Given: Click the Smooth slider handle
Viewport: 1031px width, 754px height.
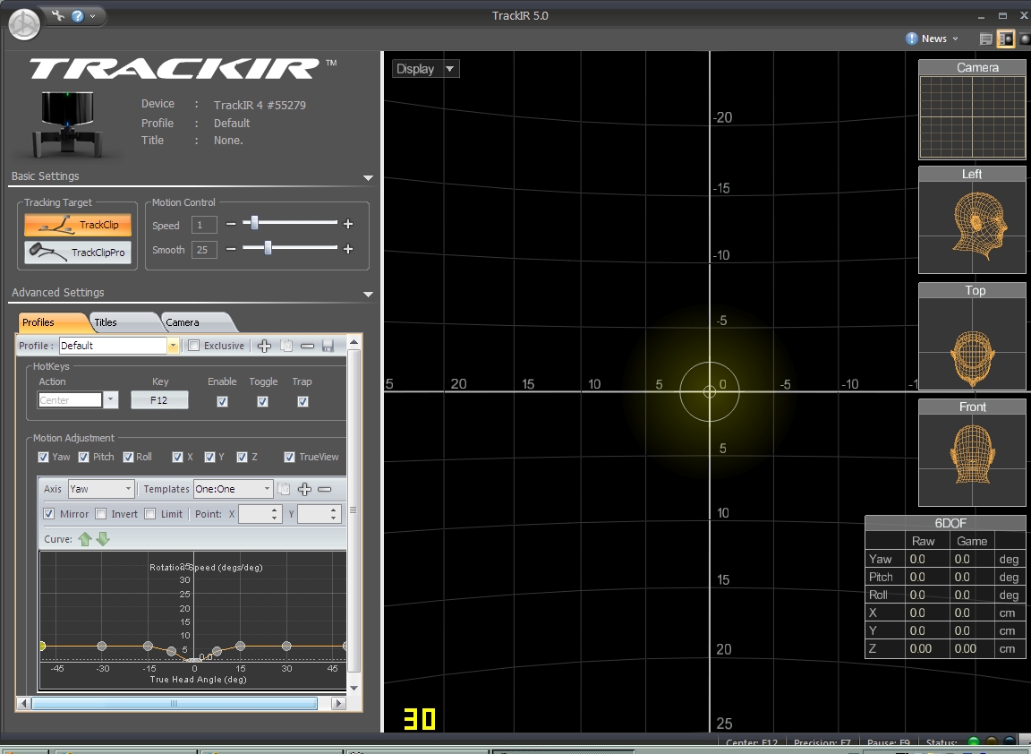Looking at the screenshot, I should point(268,248).
